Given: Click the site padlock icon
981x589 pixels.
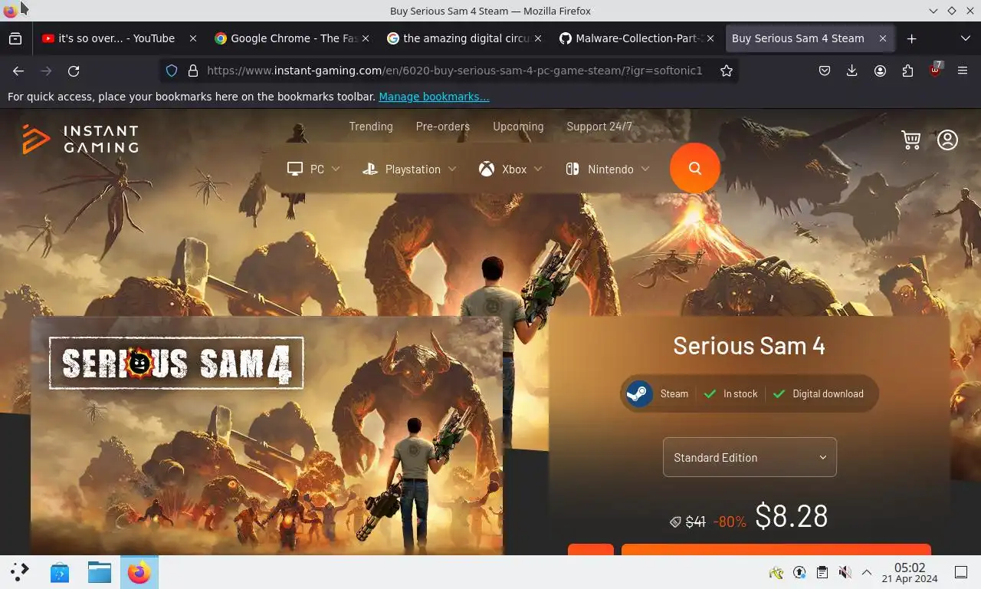Looking at the screenshot, I should coord(193,71).
